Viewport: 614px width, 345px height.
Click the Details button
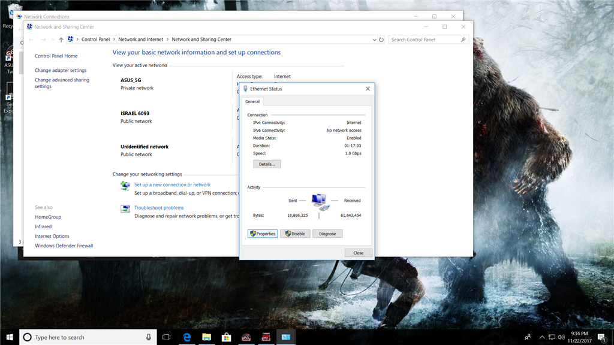(x=267, y=164)
